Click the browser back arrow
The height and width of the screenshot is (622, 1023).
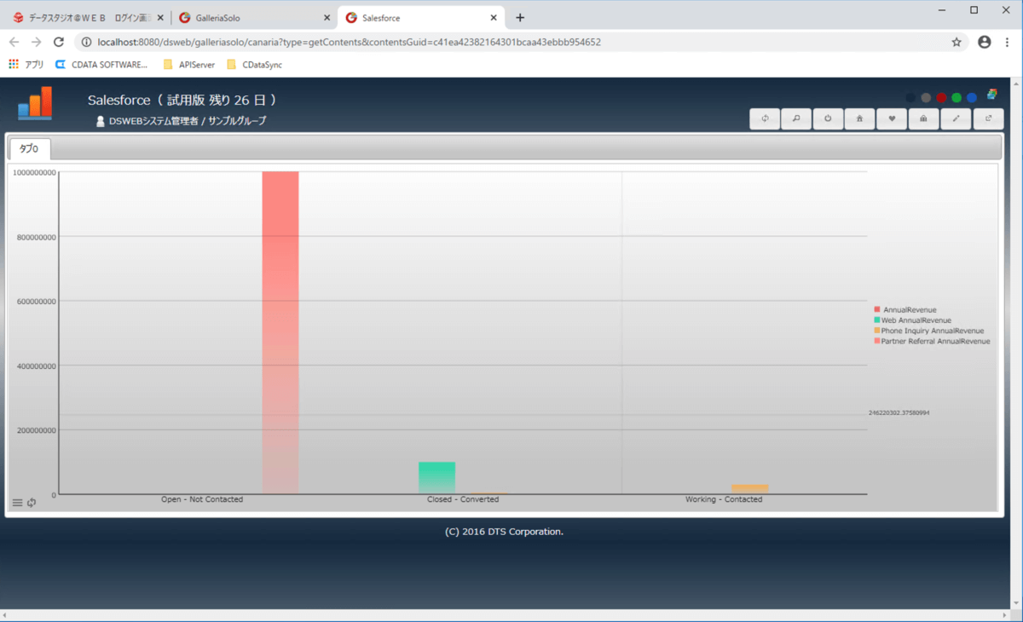[14, 42]
